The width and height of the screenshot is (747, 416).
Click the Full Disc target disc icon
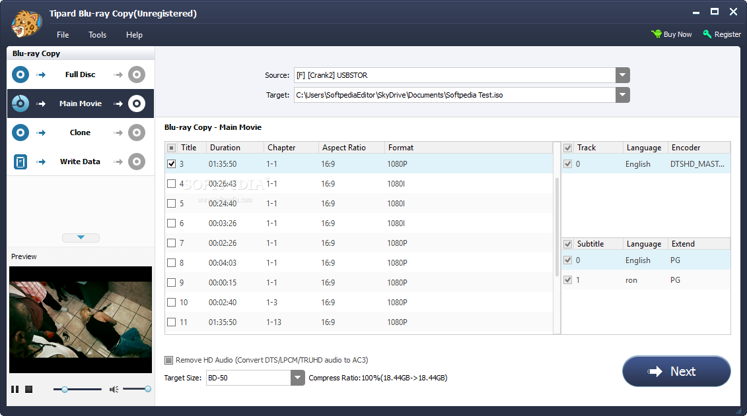point(137,74)
